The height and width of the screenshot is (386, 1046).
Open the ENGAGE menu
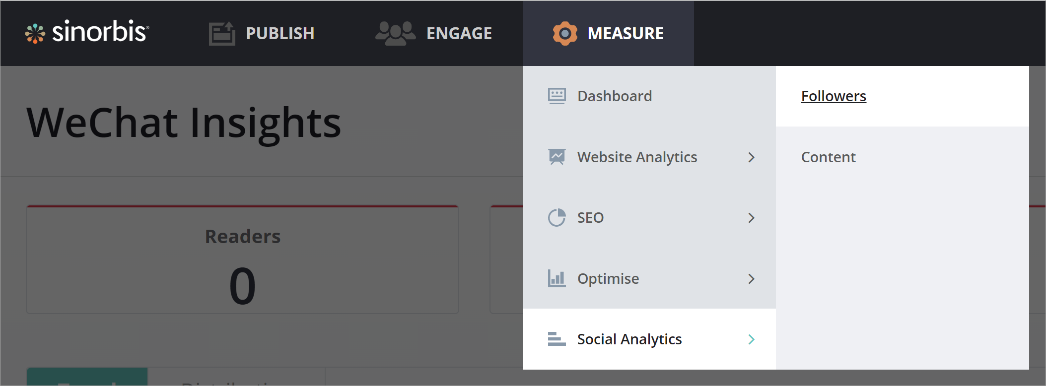tap(459, 33)
